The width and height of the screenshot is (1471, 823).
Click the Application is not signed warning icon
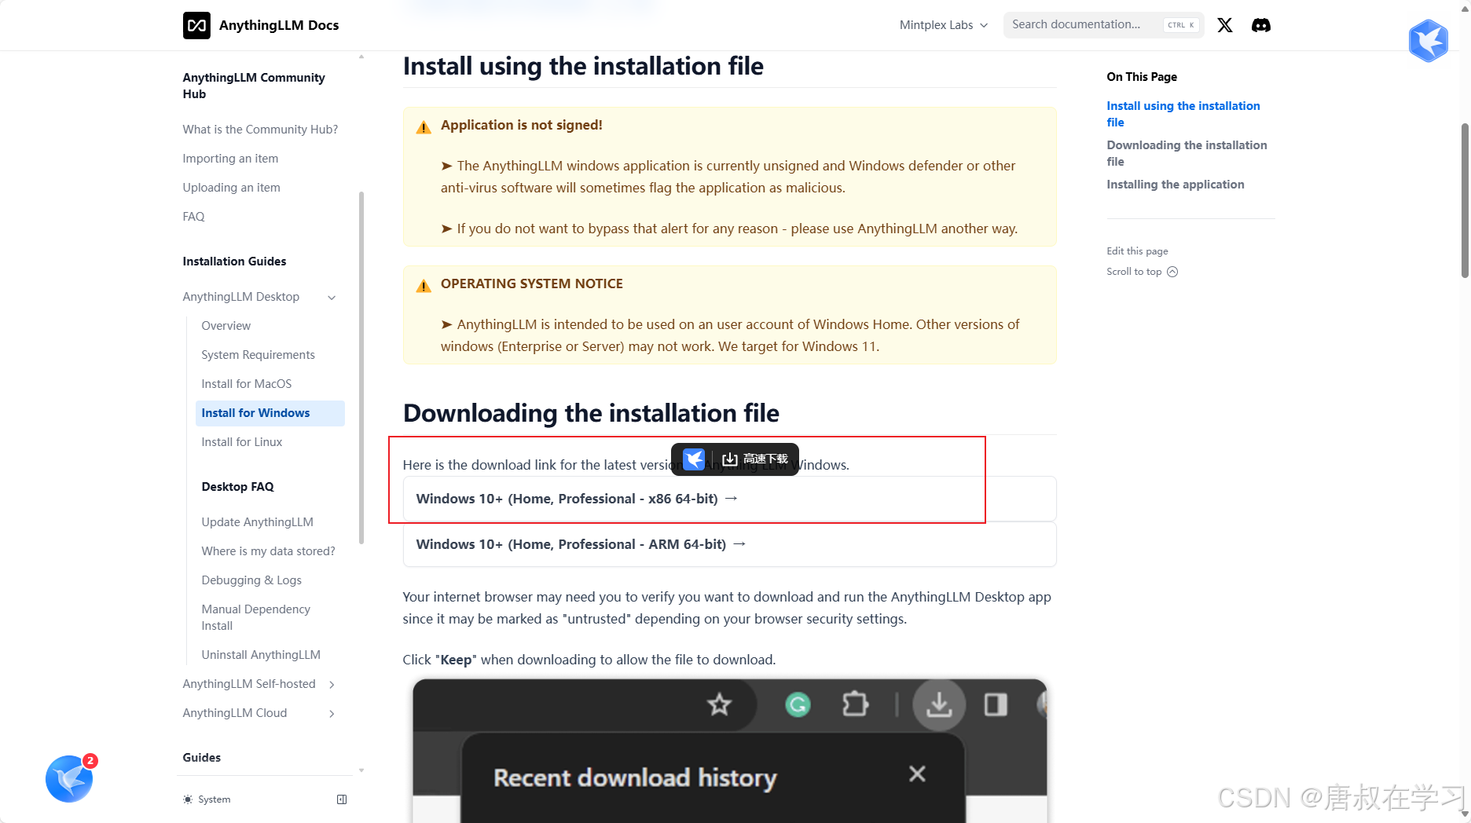tap(424, 127)
